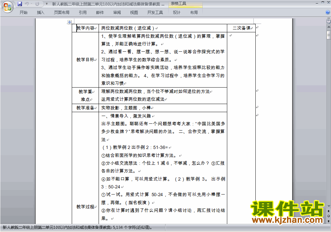Viewport: 331px width, 232px height.
Task: Click the 教学内容 table cell
Action: [85, 28]
